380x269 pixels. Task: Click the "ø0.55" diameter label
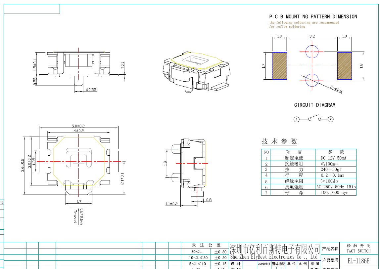(91, 90)
